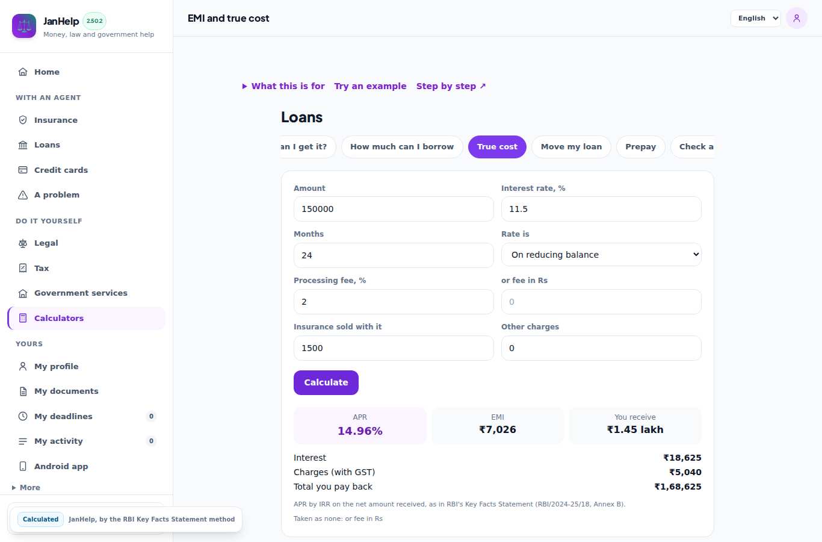Click the My profile person icon
The width and height of the screenshot is (822, 542).
(23, 366)
